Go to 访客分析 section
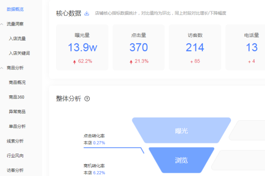The width and height of the screenshot is (265, 176). (15, 170)
